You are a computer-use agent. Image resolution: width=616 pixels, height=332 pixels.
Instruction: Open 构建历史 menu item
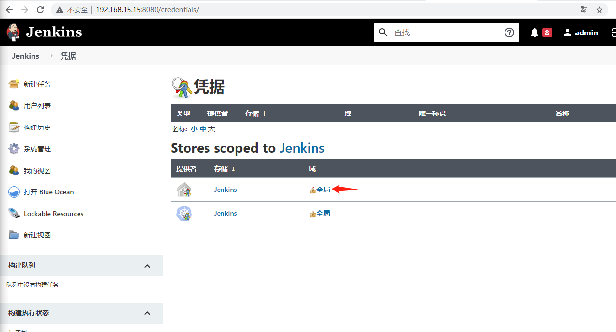(x=37, y=127)
